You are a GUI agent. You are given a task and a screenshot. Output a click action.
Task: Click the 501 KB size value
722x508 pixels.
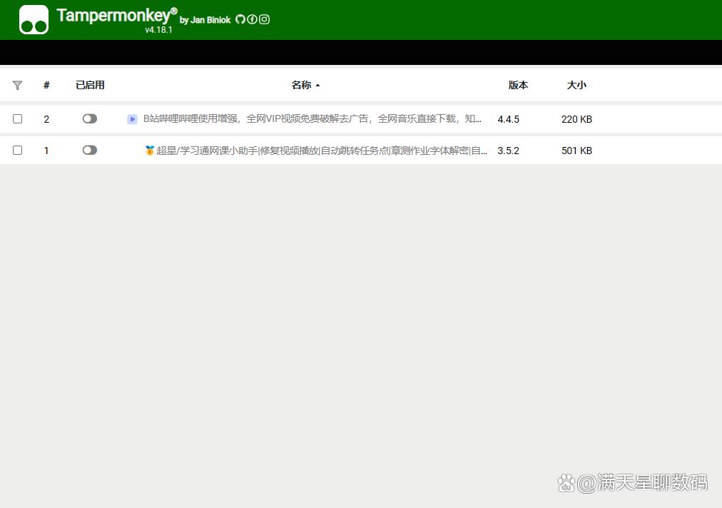[x=576, y=151]
